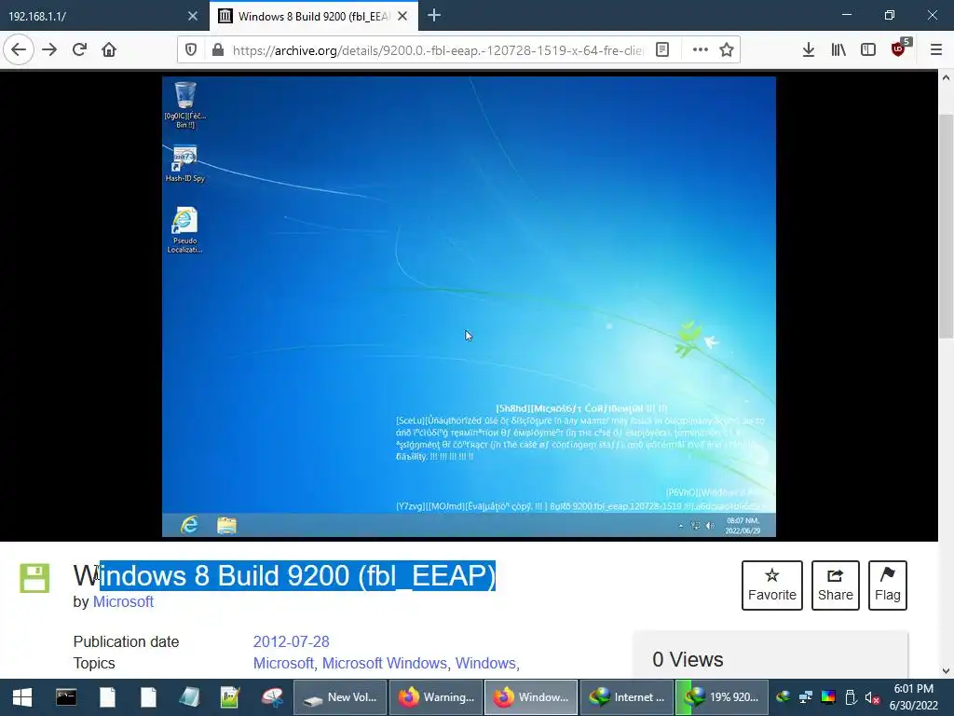Screen dimensions: 954x716
Task: Open the Windows topic link
Action: click(x=485, y=663)
